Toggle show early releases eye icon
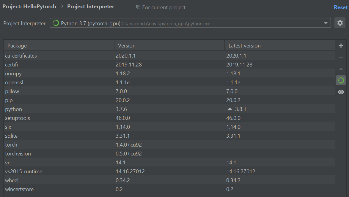The image size is (349, 197). pos(341,92)
